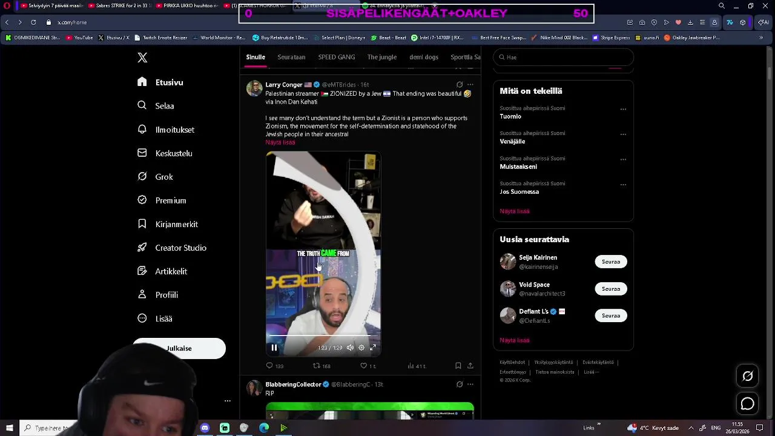The height and width of the screenshot is (436, 775).
Task: Open Etusivu home in the sidebar
Action: (x=160, y=82)
